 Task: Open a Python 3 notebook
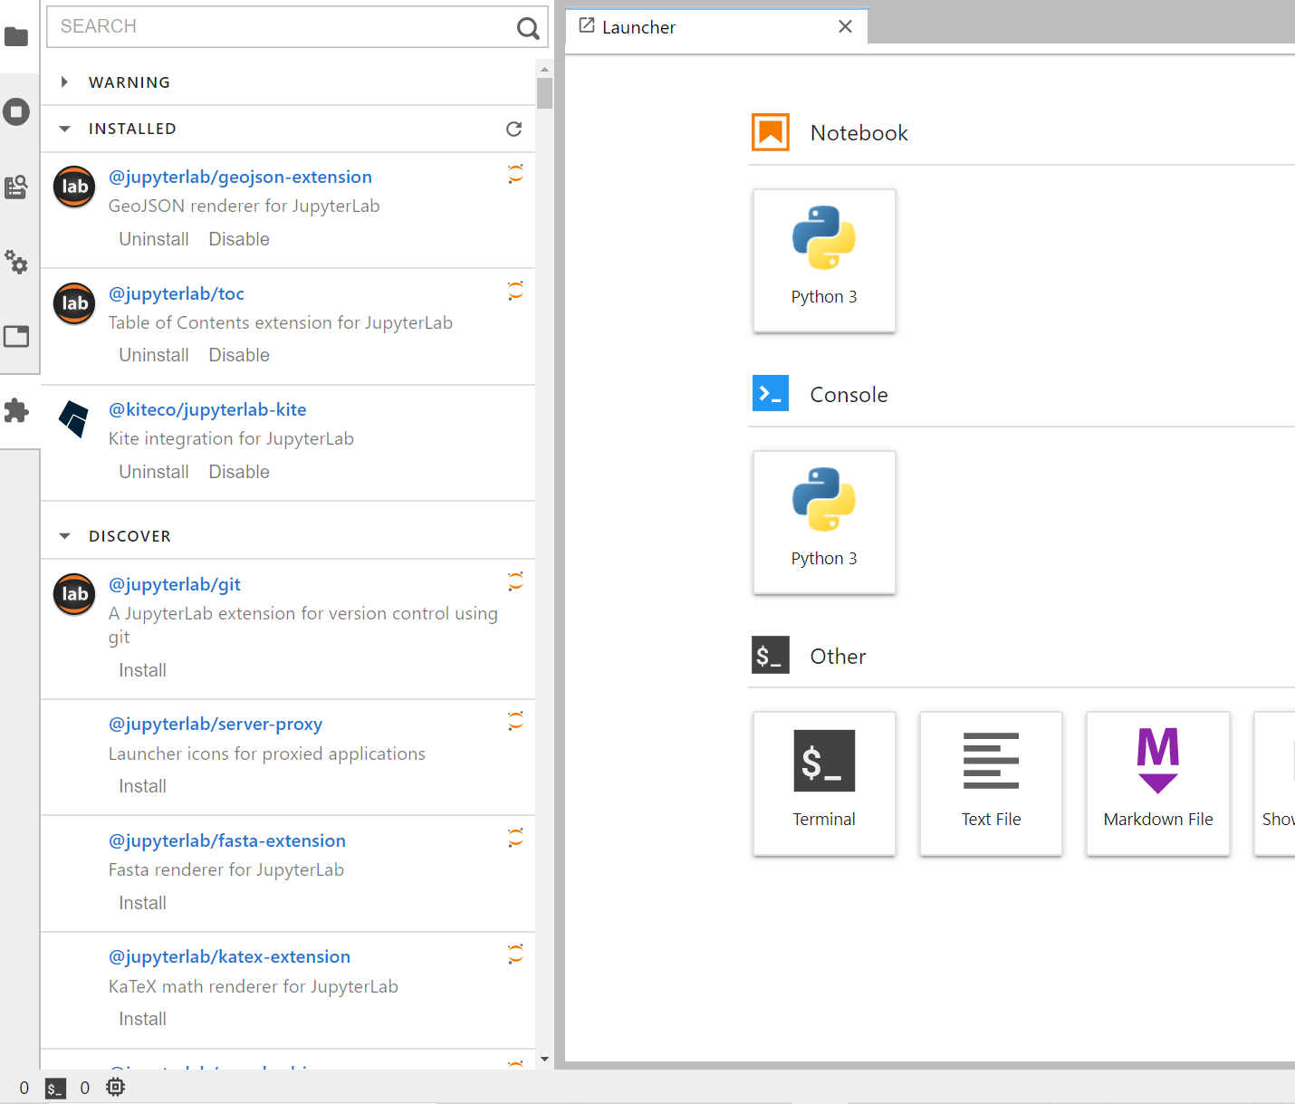pyautogui.click(x=824, y=261)
